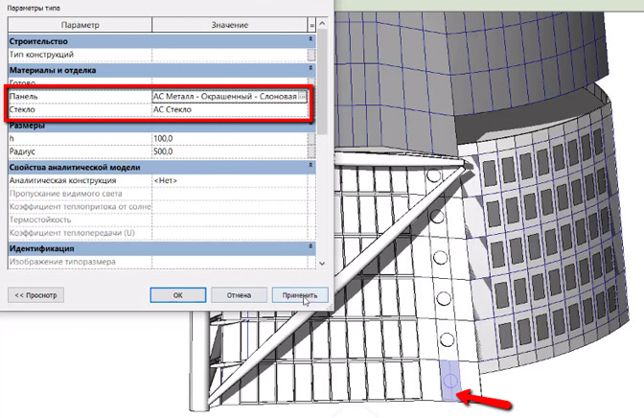Click the << Просмотр button
The width and height of the screenshot is (644, 418).
pyautogui.click(x=37, y=295)
